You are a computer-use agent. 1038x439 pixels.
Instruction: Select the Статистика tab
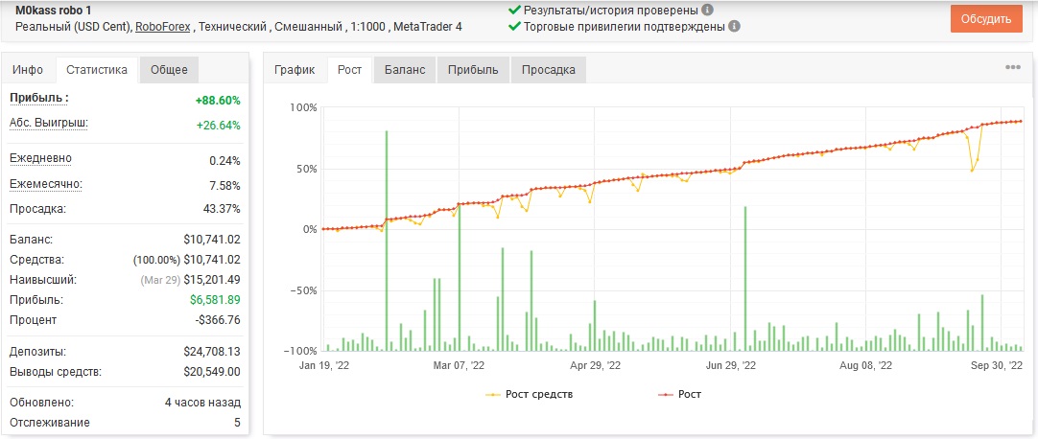[97, 70]
